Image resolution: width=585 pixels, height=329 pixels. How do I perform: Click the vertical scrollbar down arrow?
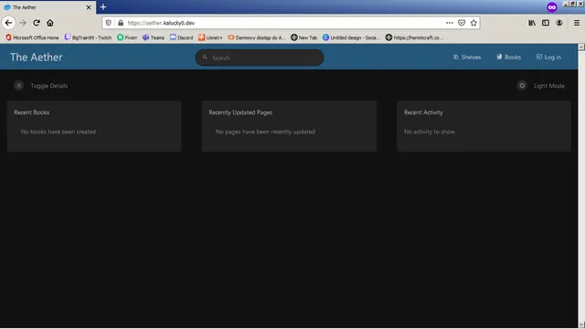(x=581, y=325)
